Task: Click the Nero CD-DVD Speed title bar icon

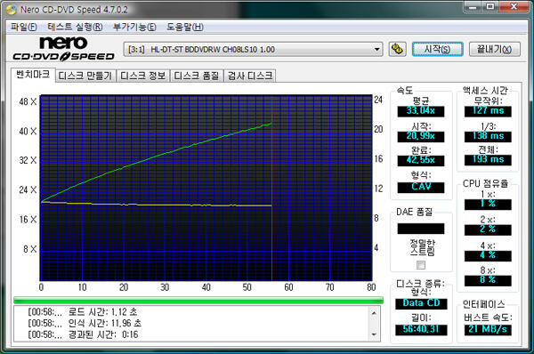Action: click(x=12, y=10)
